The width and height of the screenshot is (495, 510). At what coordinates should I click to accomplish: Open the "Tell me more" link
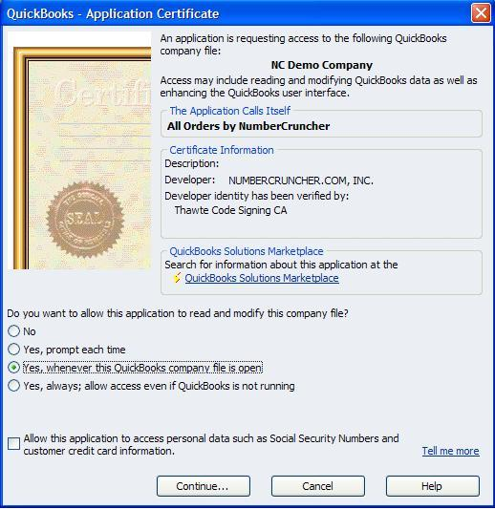(x=450, y=451)
